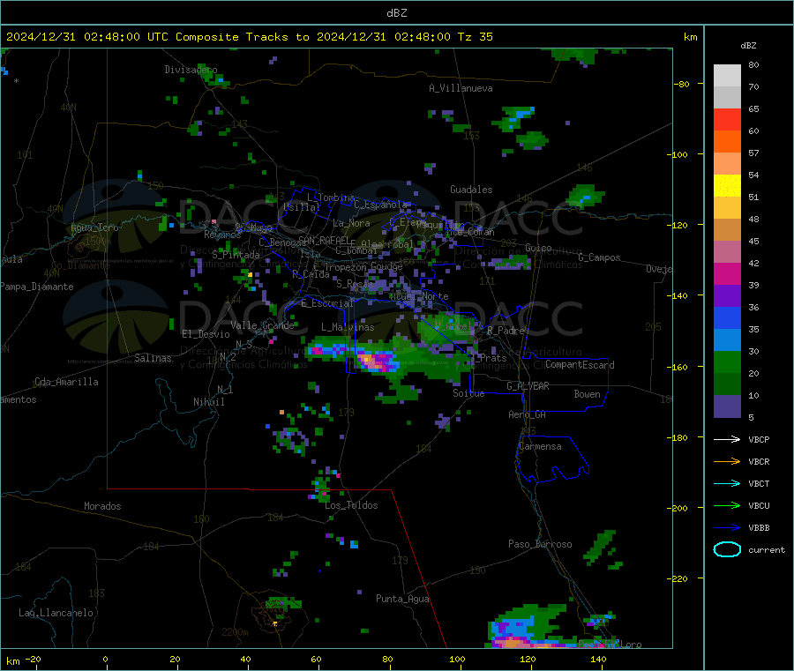794x671 pixels.
Task: Click the Aero_GA place label
Action: (x=528, y=414)
